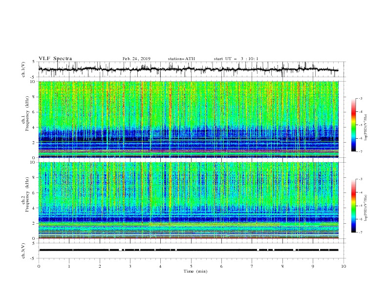Click the "8" kHz tick on ch.2 frequency axis
The width and height of the screenshot is (387, 299).
coord(34,178)
